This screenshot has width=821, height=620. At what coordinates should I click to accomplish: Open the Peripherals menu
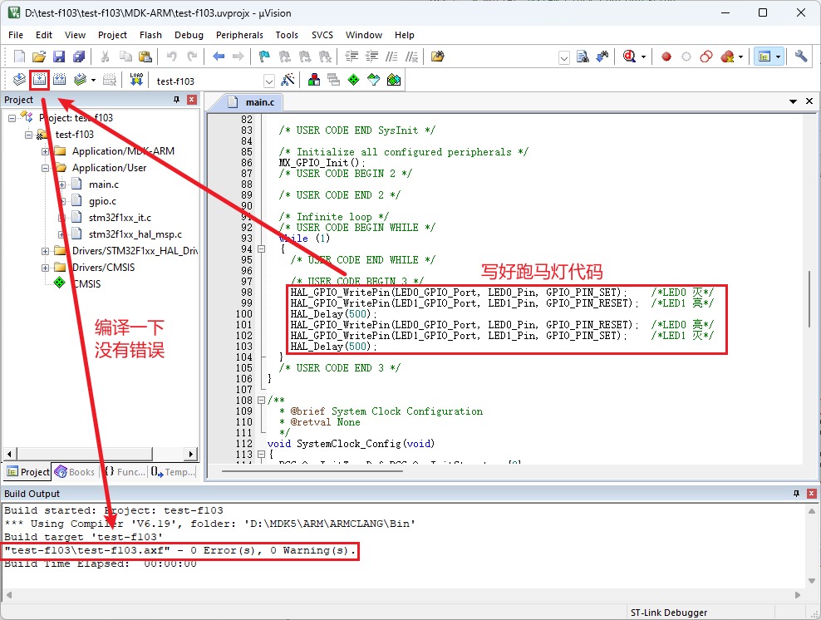coord(239,35)
